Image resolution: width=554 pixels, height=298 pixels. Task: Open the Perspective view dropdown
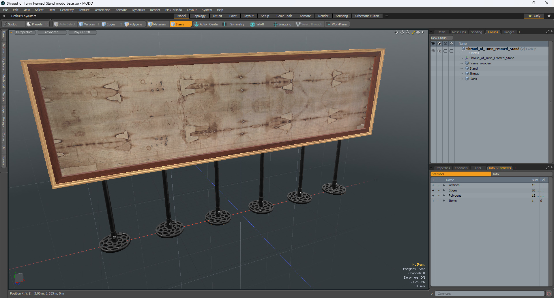coord(24,32)
